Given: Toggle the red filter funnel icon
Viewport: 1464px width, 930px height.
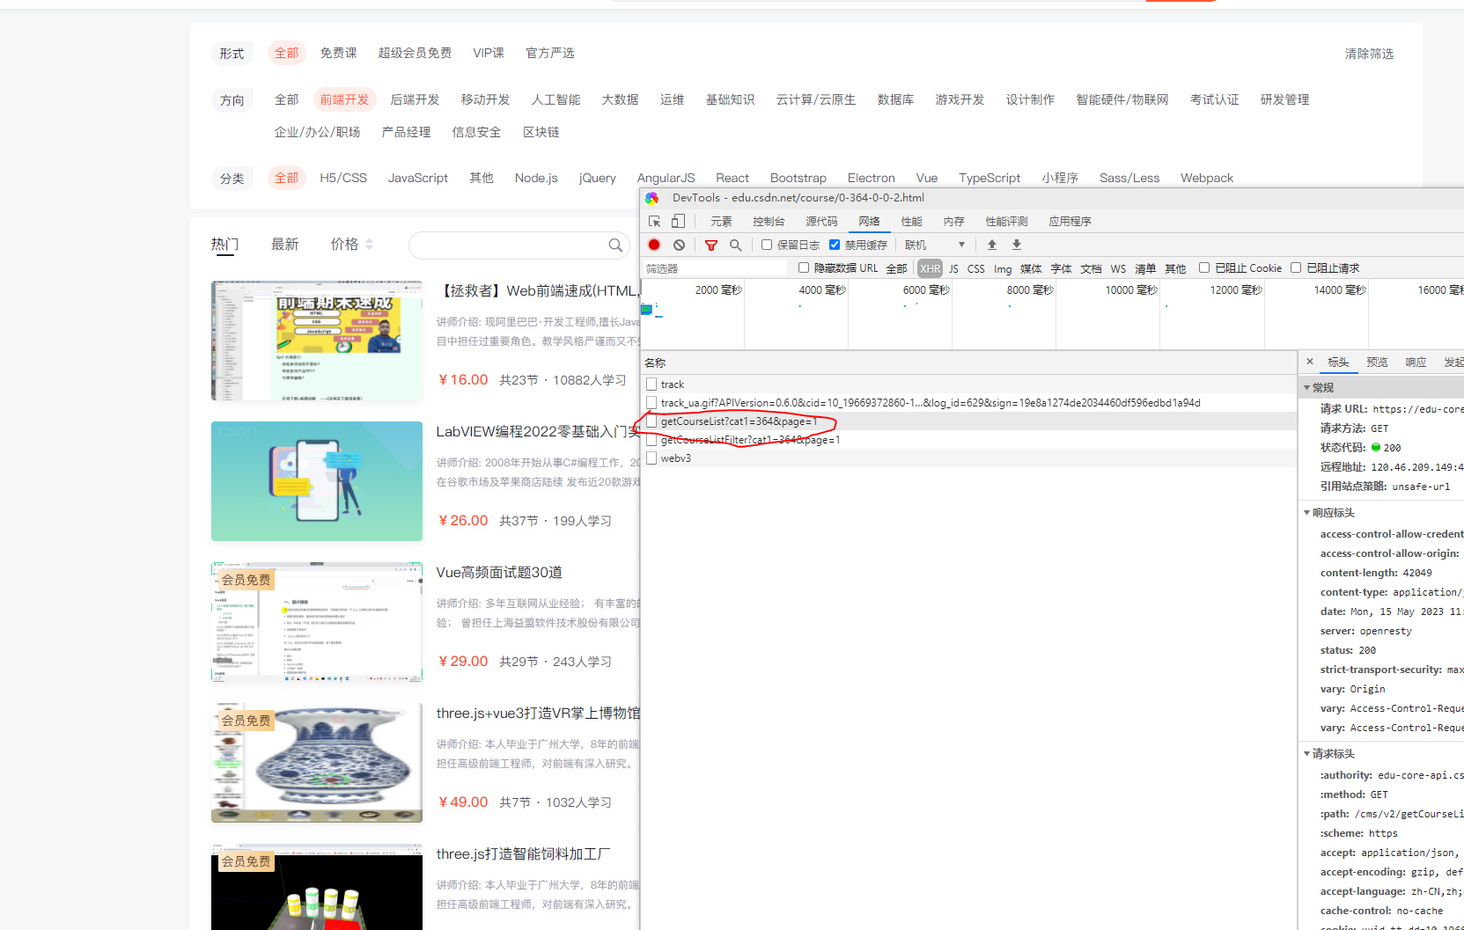Looking at the screenshot, I should pos(711,245).
